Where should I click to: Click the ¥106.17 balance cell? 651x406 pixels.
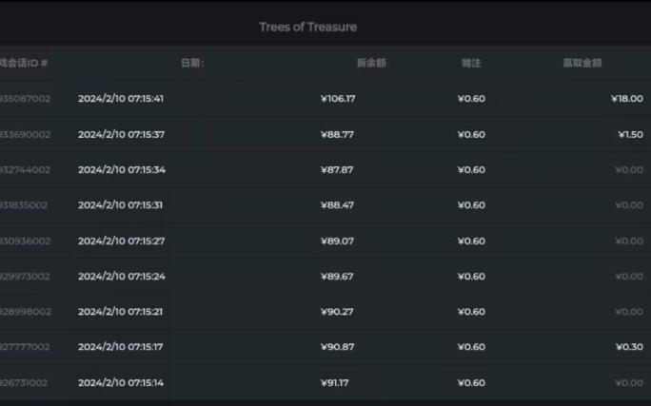[338, 98]
